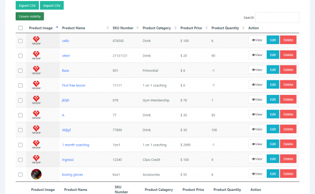View the jkhjh product via eye icon
Viewport: 315px width, 194px height.
pos(257,99)
